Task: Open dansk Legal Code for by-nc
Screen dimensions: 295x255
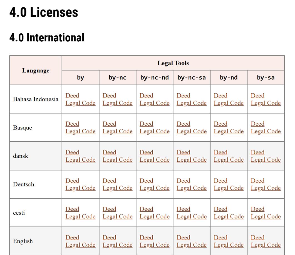Action: pyautogui.click(x=118, y=160)
